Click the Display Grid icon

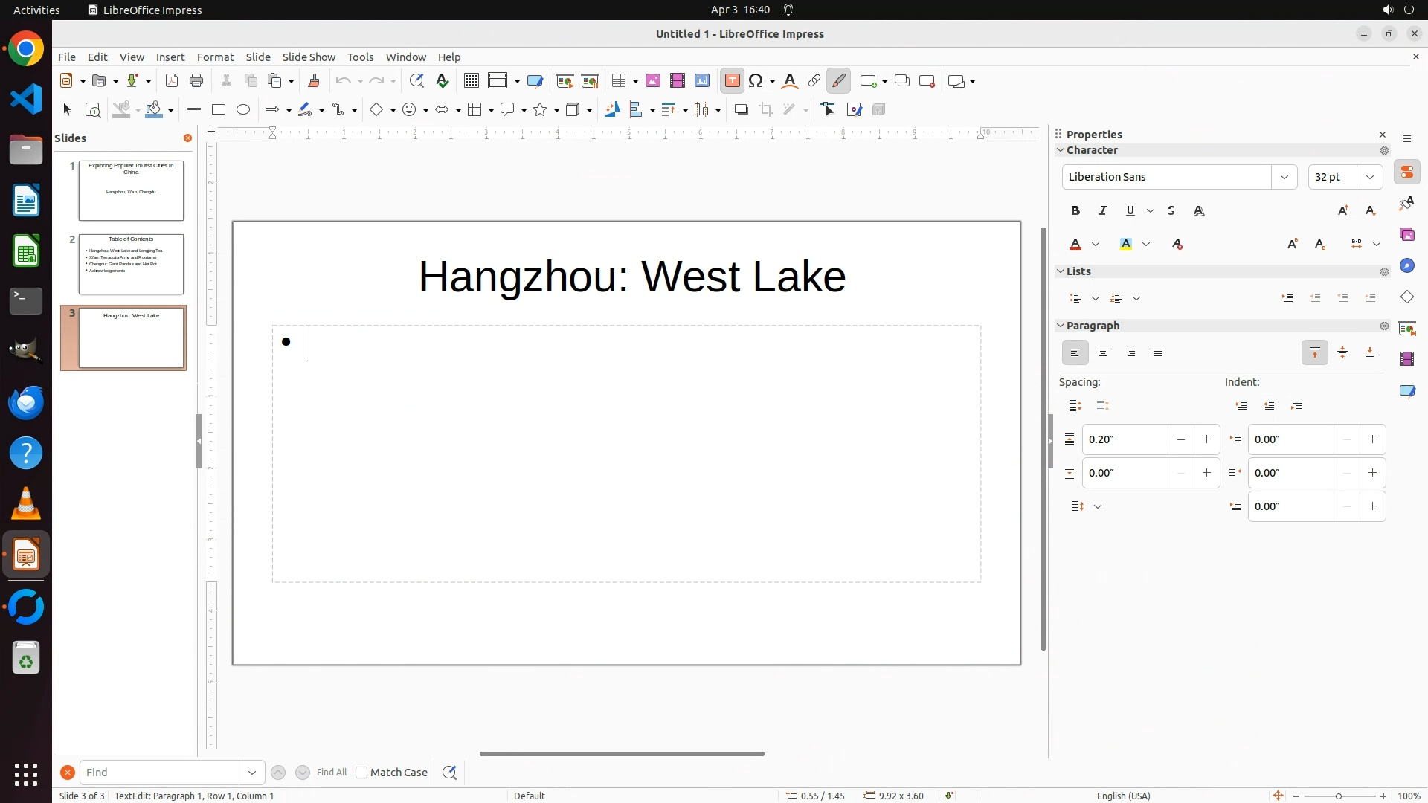pos(471,81)
